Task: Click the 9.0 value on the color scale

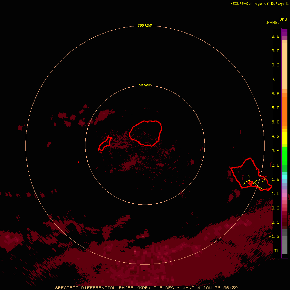Action: point(275,51)
